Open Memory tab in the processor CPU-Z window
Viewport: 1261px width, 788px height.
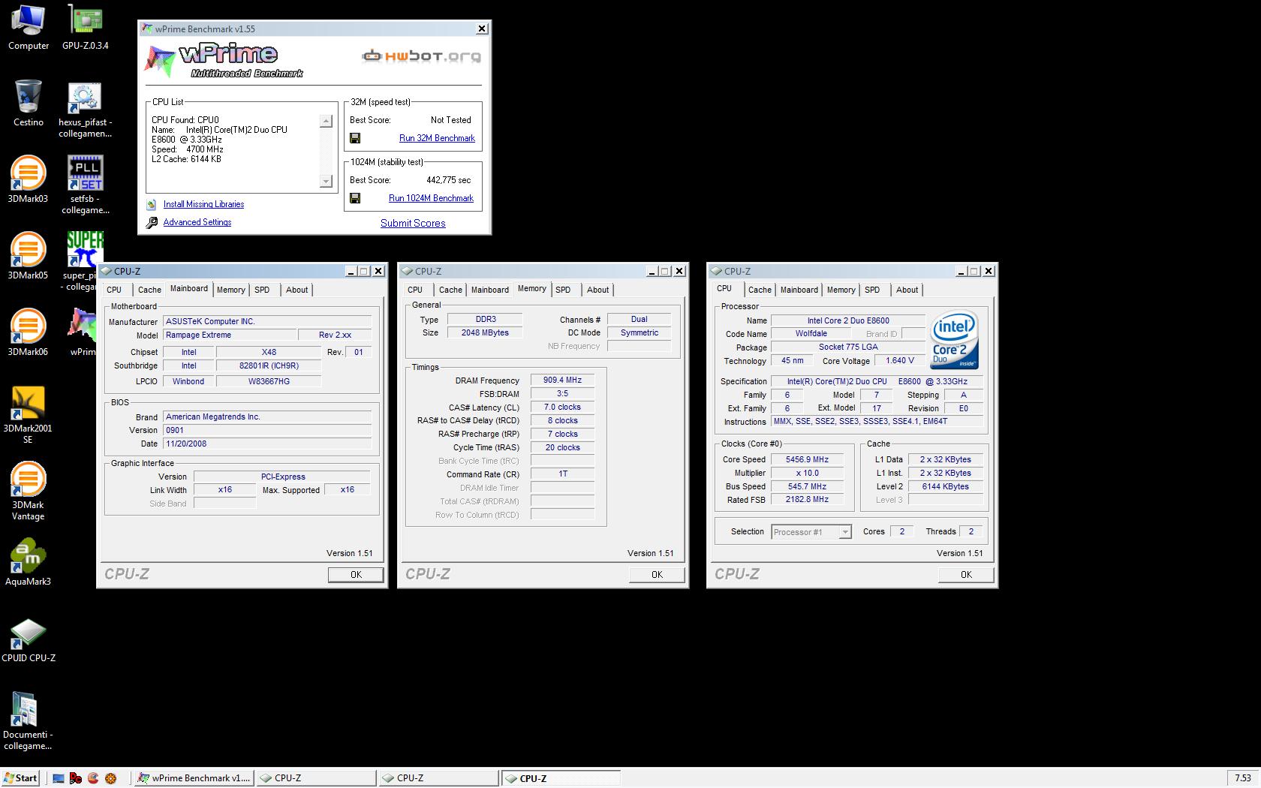(841, 290)
